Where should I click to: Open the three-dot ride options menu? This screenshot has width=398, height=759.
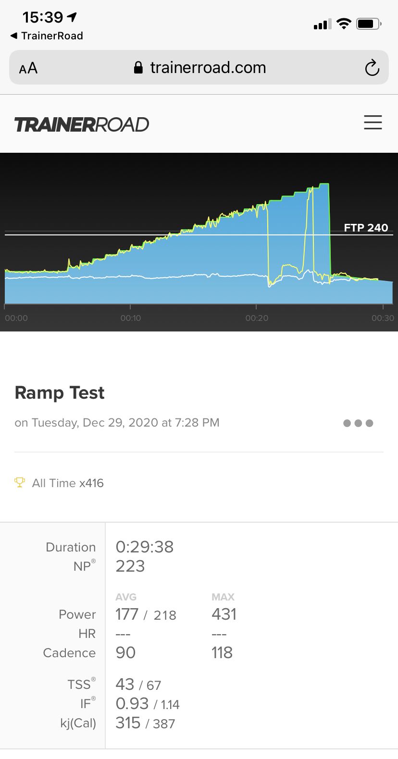[x=358, y=423]
